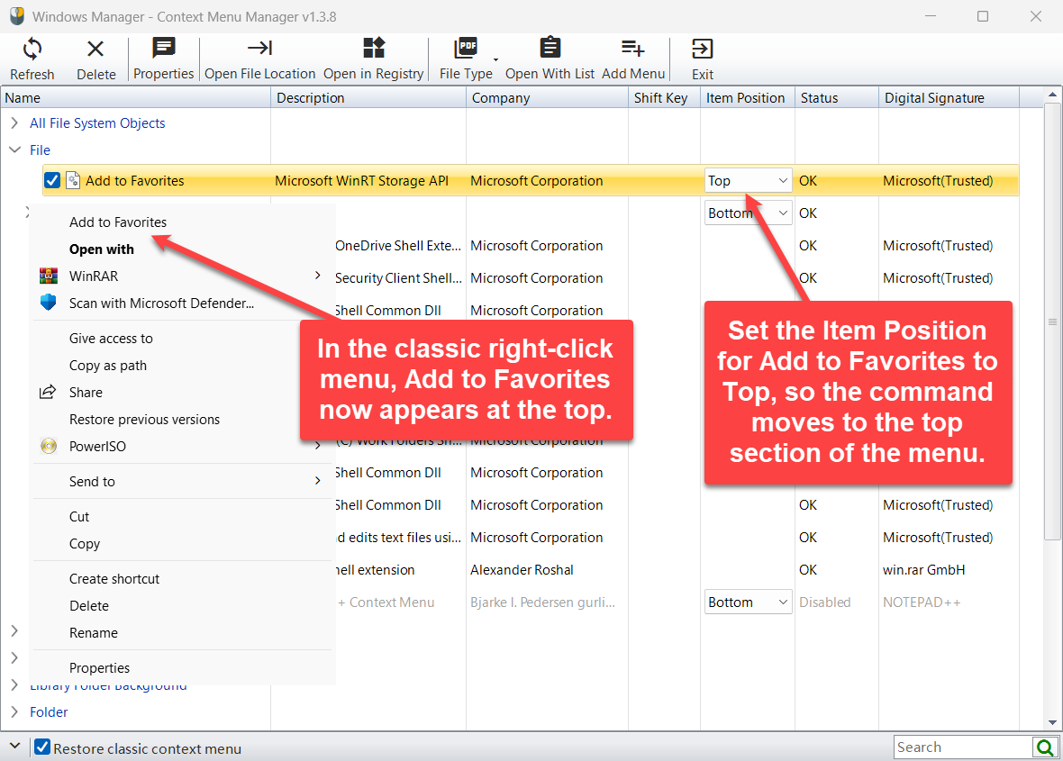Select Copy as path menu entry
Image resolution: width=1063 pixels, height=761 pixels.
pos(108,366)
